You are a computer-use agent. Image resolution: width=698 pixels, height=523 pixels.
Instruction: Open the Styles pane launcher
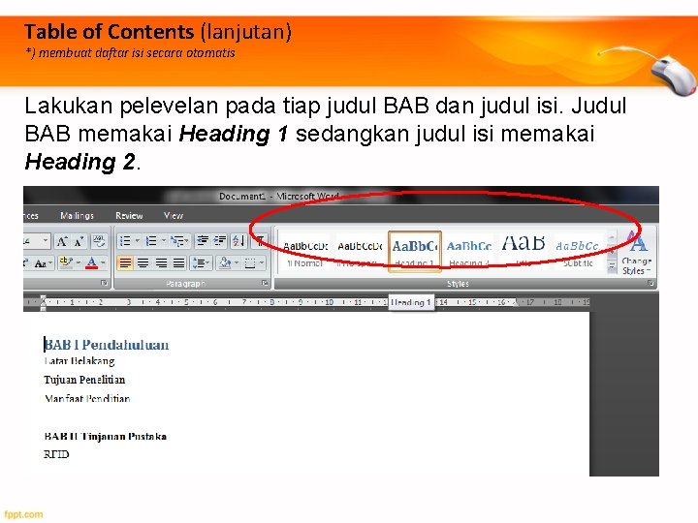pos(650,283)
